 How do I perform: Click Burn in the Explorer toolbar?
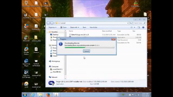[84, 27]
